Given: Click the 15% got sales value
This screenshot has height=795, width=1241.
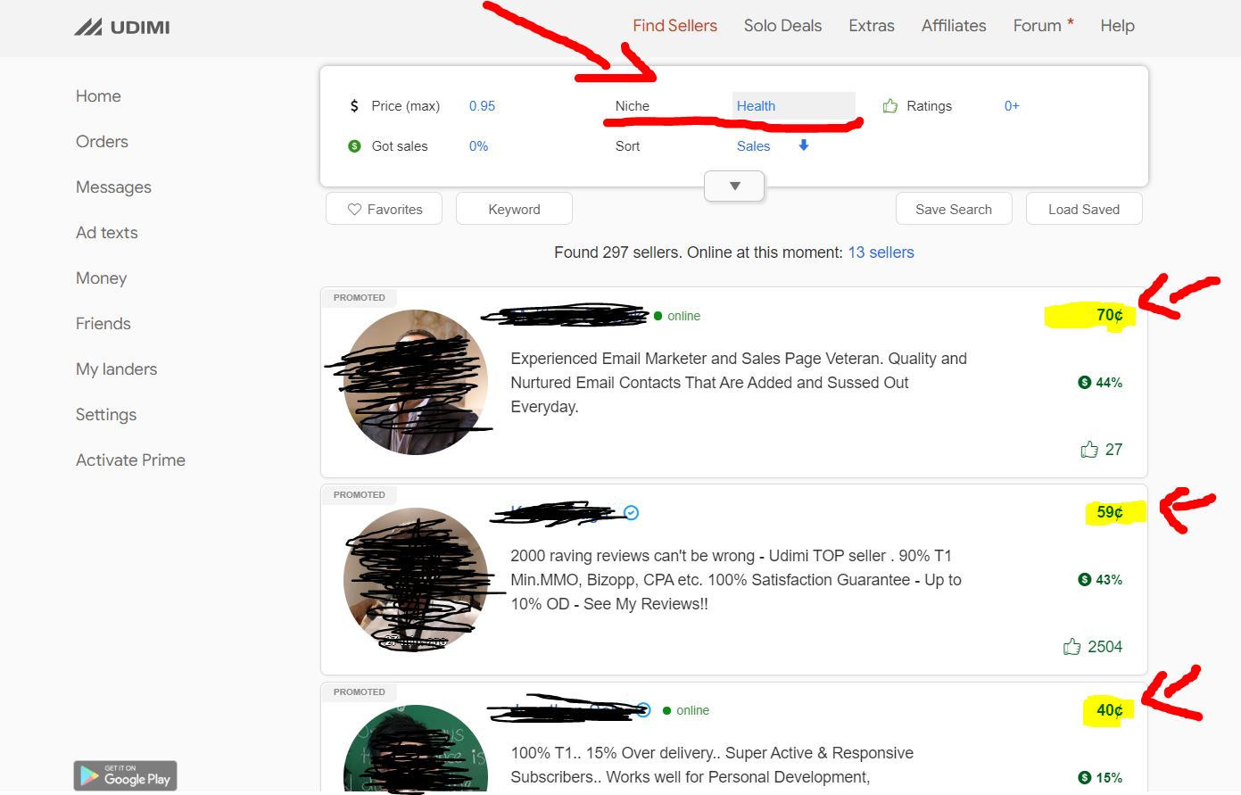Looking at the screenshot, I should point(1109,778).
